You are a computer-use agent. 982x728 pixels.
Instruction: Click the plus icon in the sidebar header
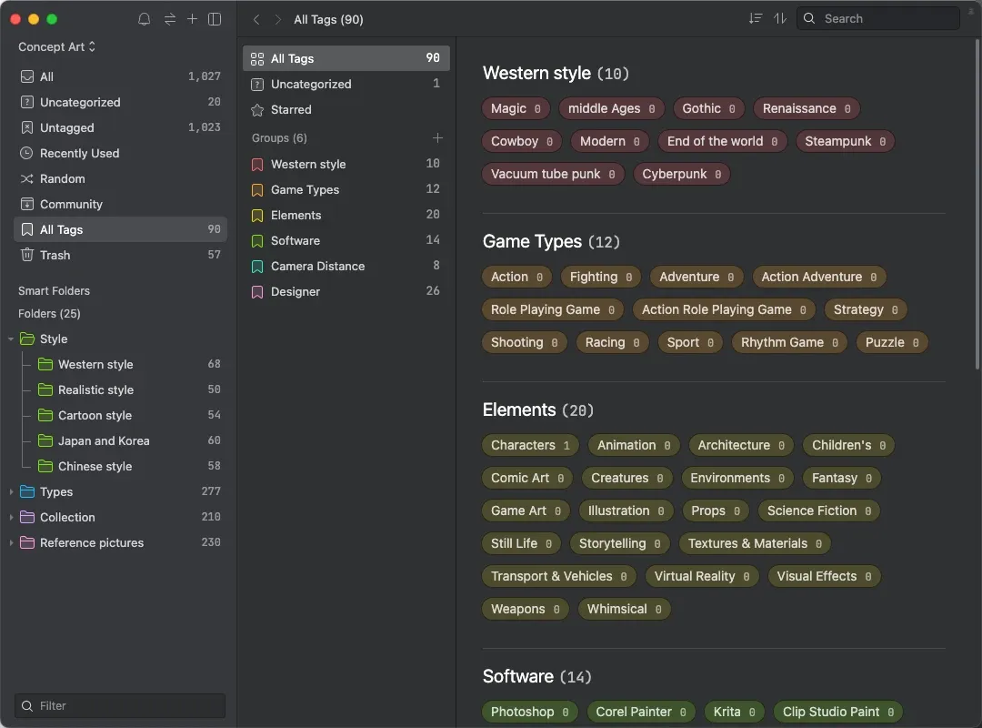pyautogui.click(x=192, y=19)
